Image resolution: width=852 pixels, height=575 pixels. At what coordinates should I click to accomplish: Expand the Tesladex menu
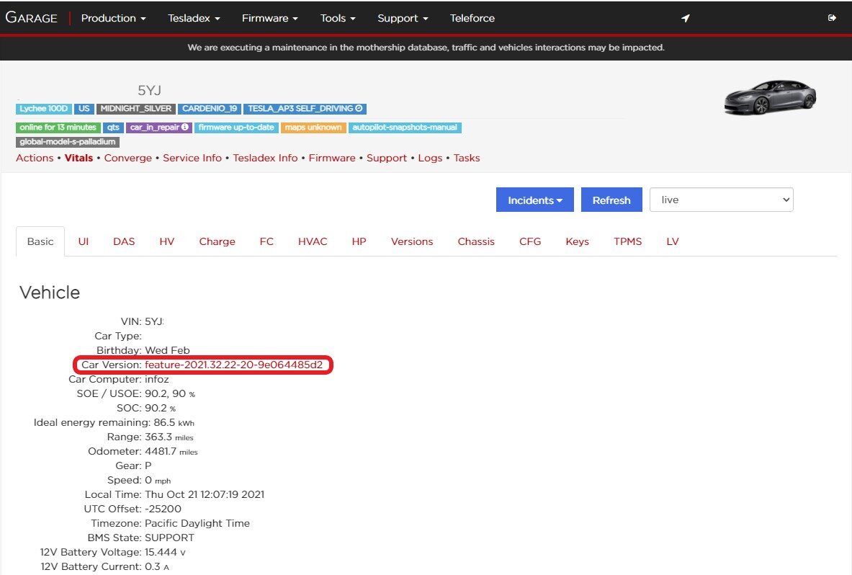point(194,18)
